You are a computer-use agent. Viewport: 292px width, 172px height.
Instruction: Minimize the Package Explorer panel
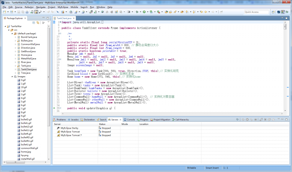click(x=44, y=18)
